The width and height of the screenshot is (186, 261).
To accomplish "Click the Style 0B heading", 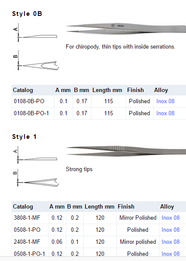I will [27, 14].
